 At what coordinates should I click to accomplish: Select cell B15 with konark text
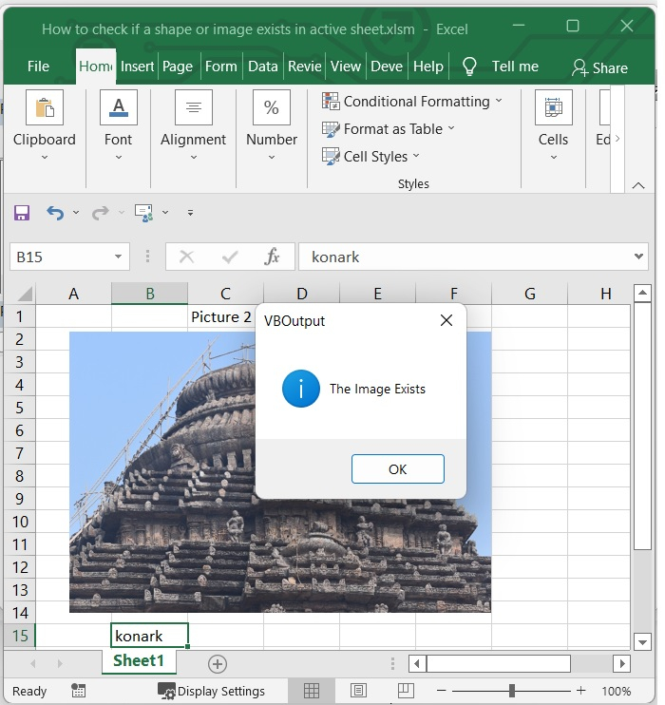pyautogui.click(x=150, y=636)
